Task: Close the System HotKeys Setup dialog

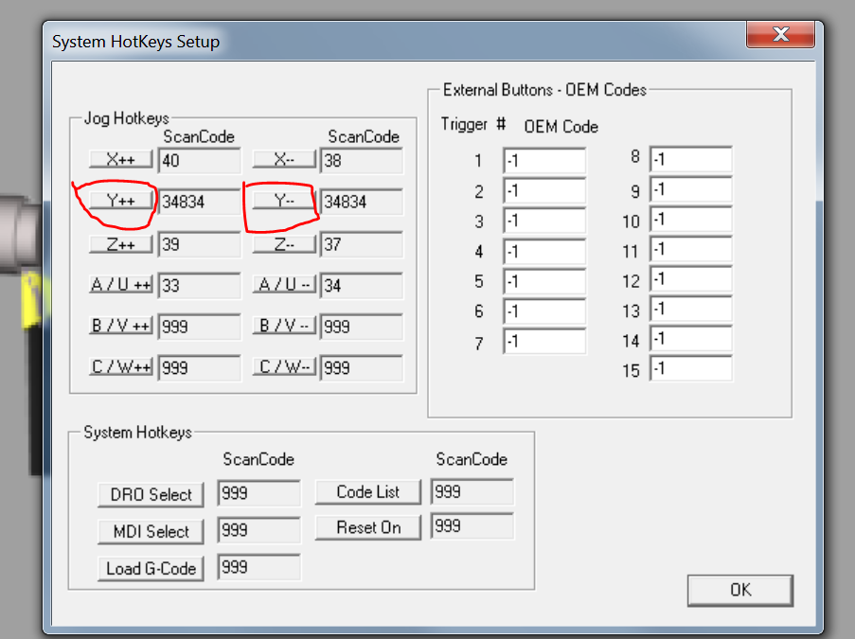Action: pos(781,35)
